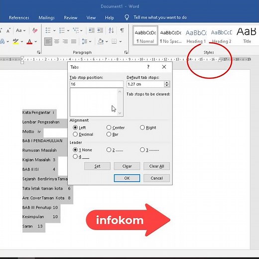Click the Numbering list icon
259x259 pixels.
(x=62, y=30)
